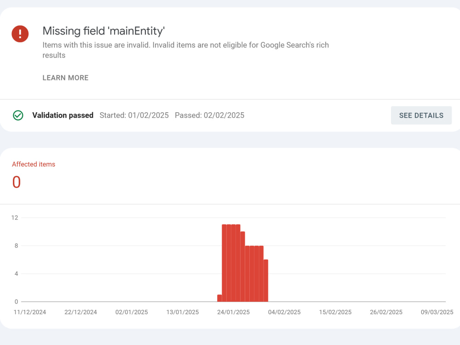460x345 pixels.
Task: Click the Validation passed status text
Action: pos(63,115)
